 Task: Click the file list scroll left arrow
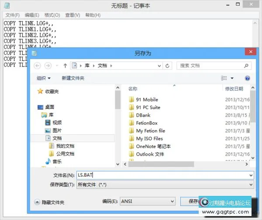point(125,164)
